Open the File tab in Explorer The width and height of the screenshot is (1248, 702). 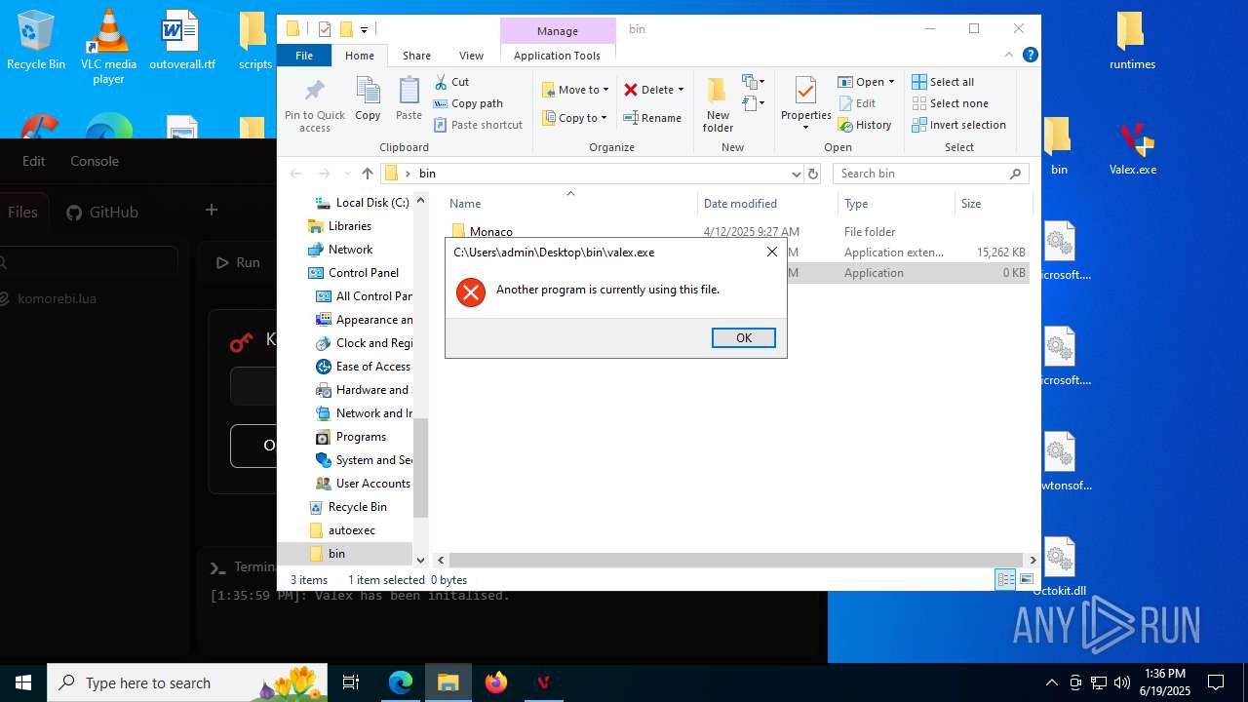304,56
